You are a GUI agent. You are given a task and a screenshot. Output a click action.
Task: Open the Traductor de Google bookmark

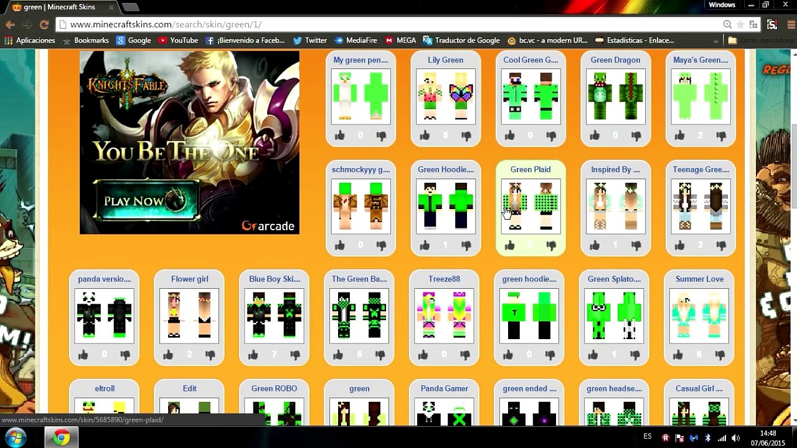click(461, 40)
